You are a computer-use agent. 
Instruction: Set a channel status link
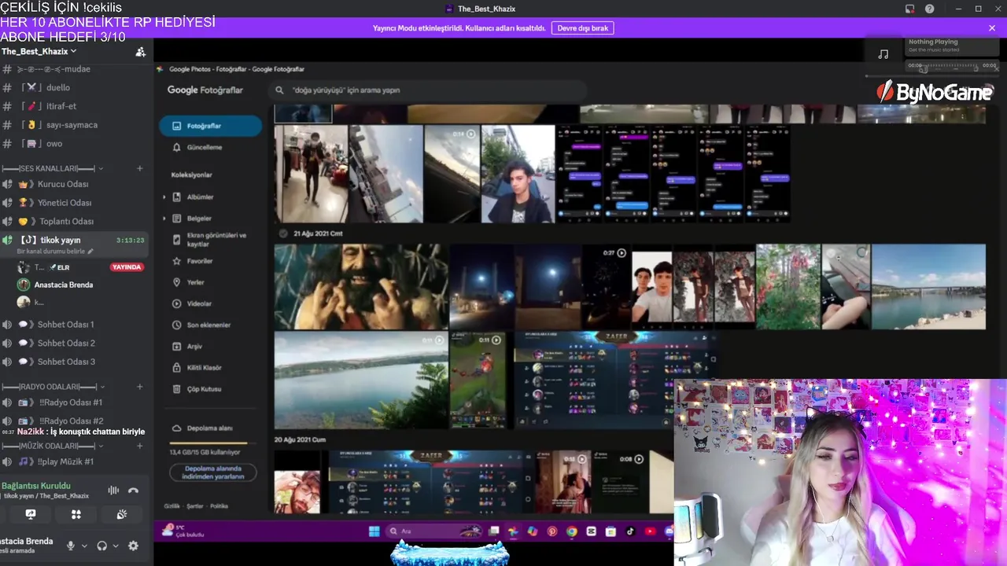55,251
